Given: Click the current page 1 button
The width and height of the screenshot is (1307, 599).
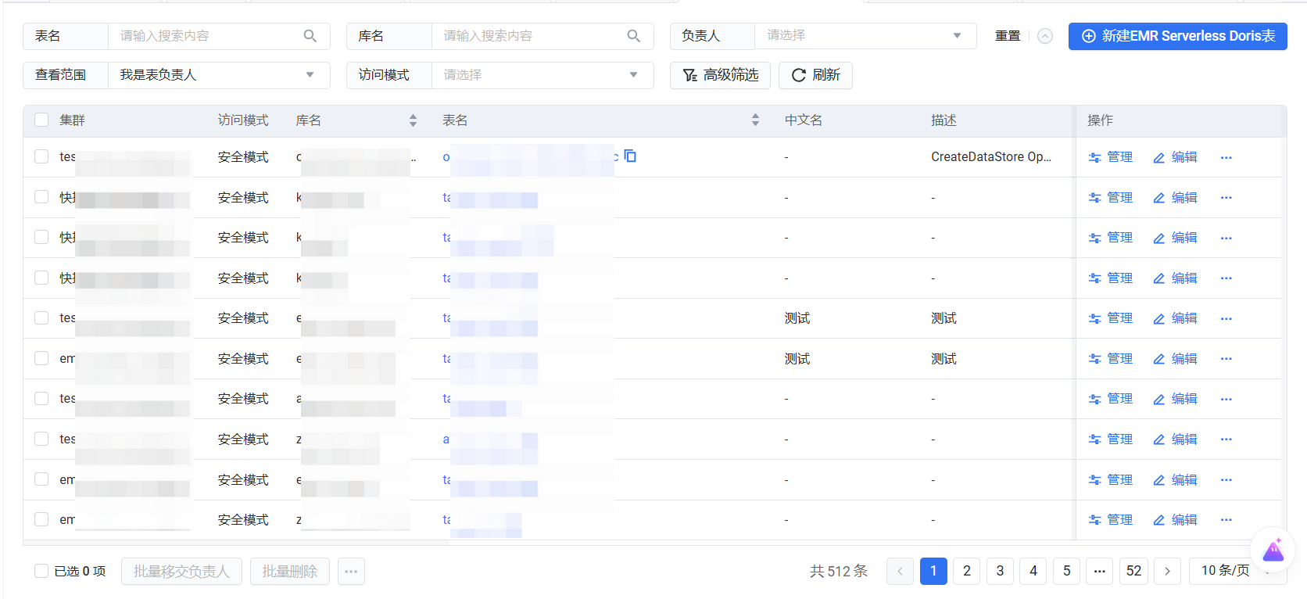Looking at the screenshot, I should point(933,572).
